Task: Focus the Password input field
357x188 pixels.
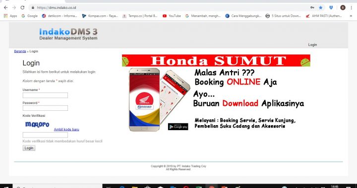Action: point(45,108)
